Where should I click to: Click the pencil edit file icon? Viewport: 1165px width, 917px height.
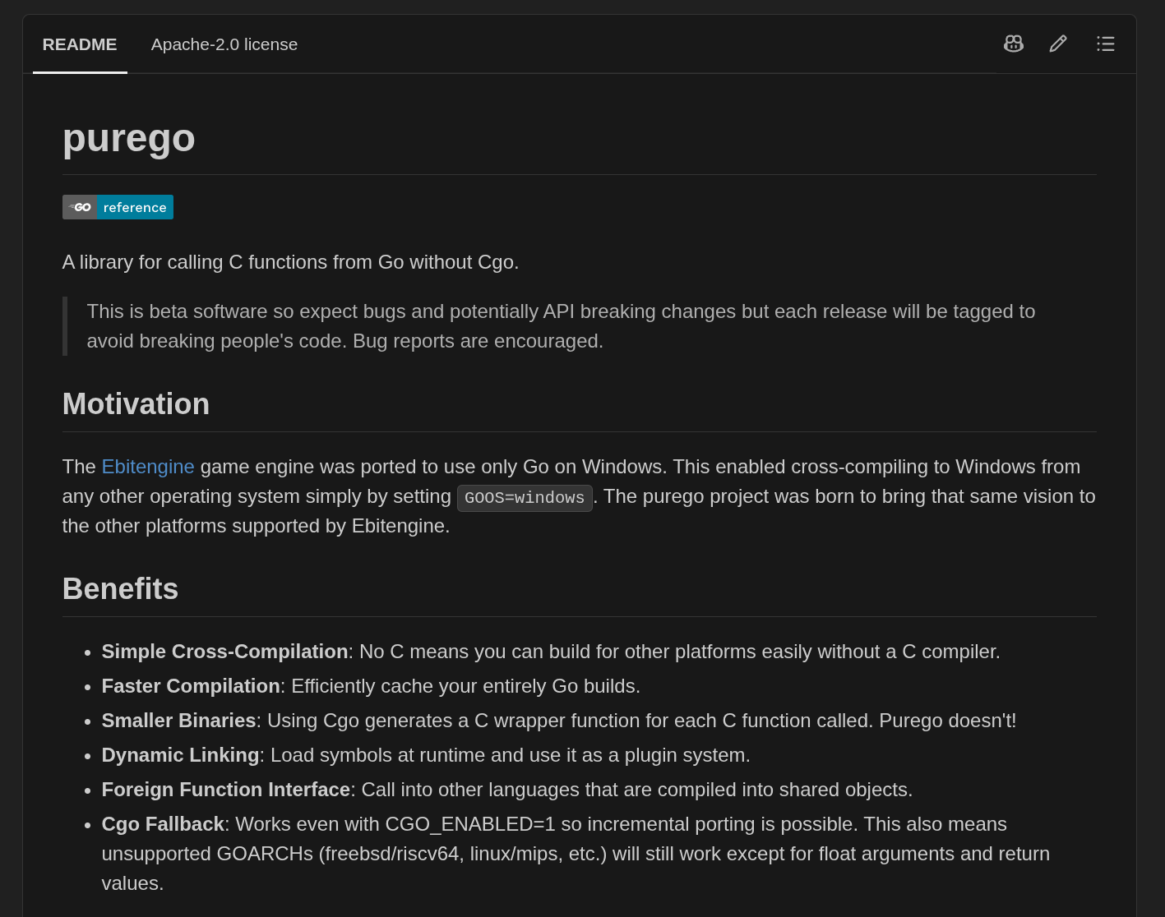pyautogui.click(x=1058, y=44)
